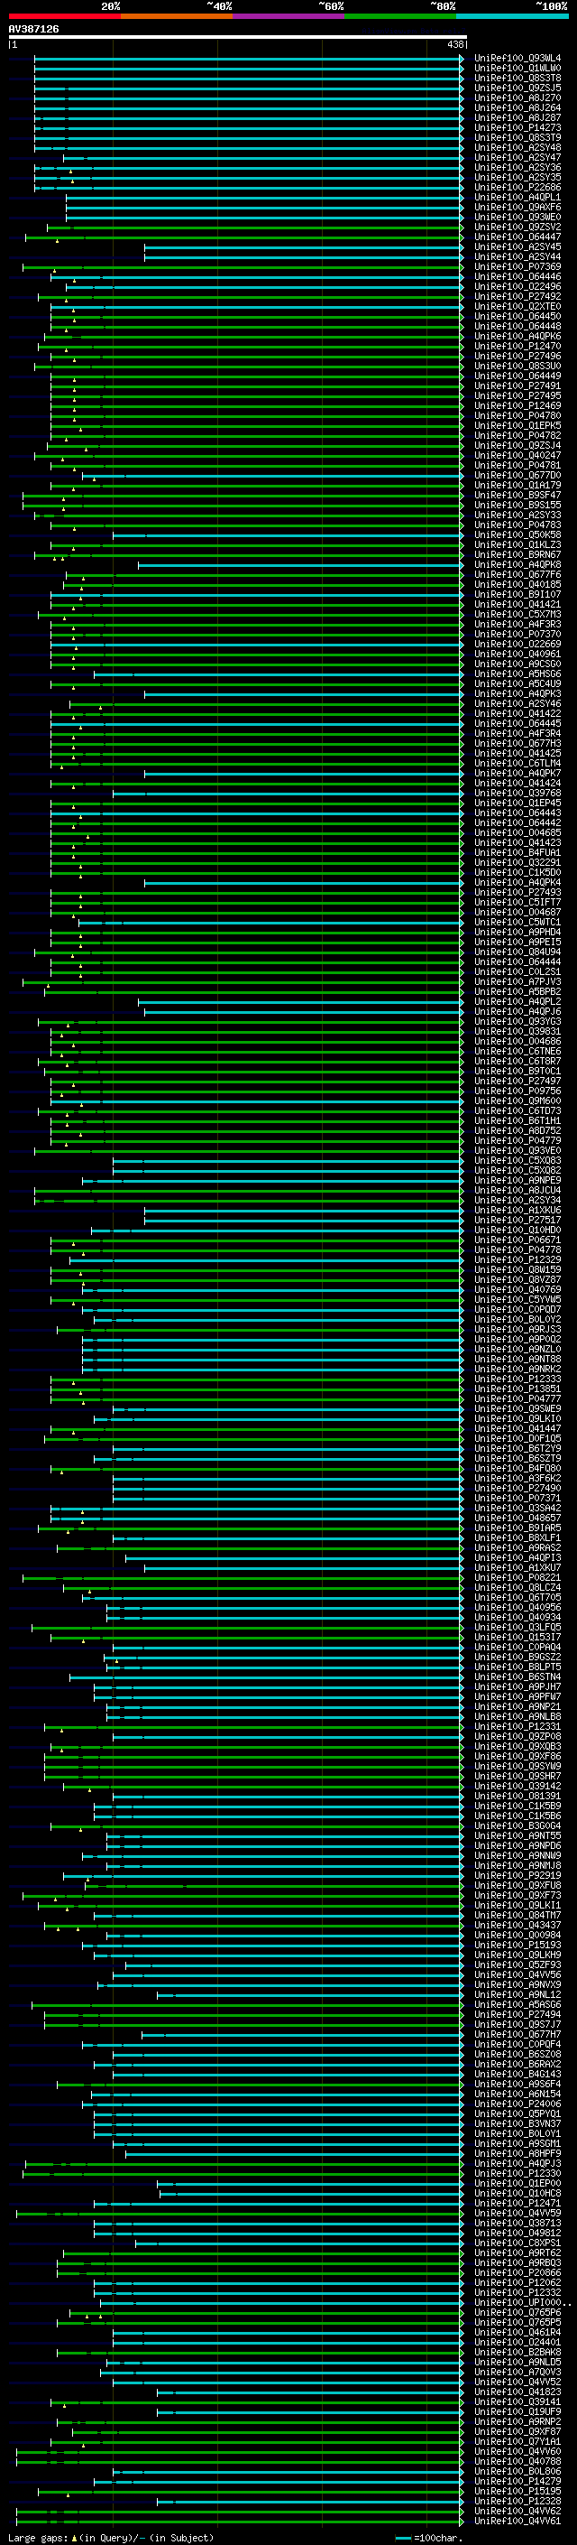The image size is (577, 2545).
Task: Click the UniRef100_P13851 label
Action: pos(517,1389)
